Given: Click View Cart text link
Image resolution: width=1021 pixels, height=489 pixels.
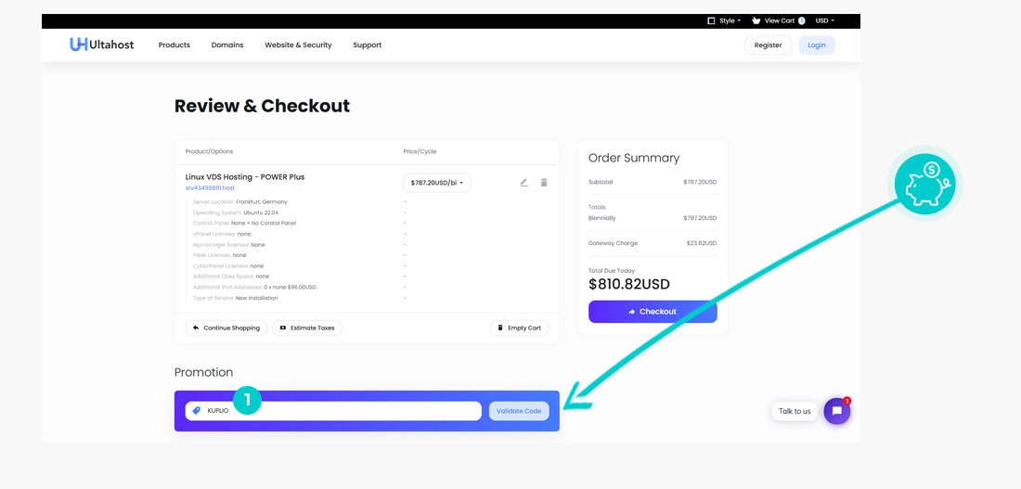Looking at the screenshot, I should [780, 20].
